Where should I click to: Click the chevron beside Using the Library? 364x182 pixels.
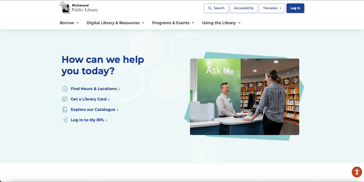(x=240, y=23)
